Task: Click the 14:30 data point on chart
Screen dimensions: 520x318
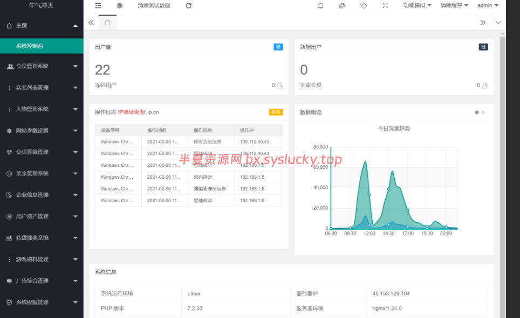Action: pyautogui.click(x=389, y=189)
